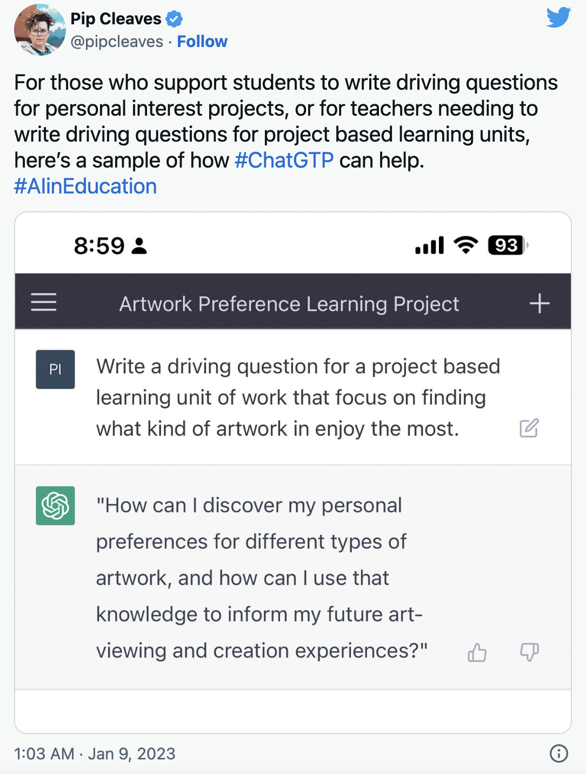The height and width of the screenshot is (774, 586).
Task: Click the Artwork Preference Learning Project title
Action: [289, 304]
